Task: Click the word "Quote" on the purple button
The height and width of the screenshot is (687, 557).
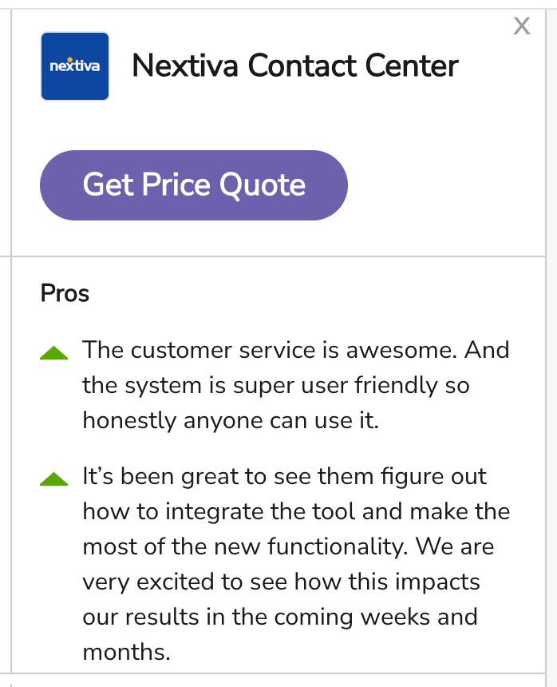Action: pyautogui.click(x=263, y=185)
